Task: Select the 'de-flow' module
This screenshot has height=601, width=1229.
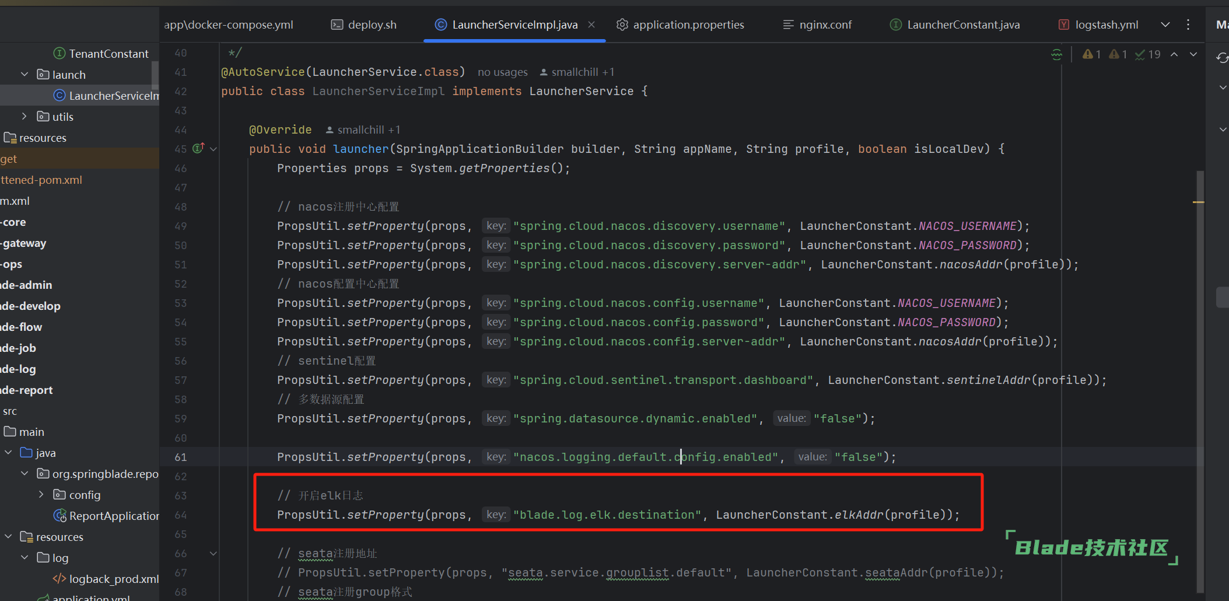Action: coord(79,327)
